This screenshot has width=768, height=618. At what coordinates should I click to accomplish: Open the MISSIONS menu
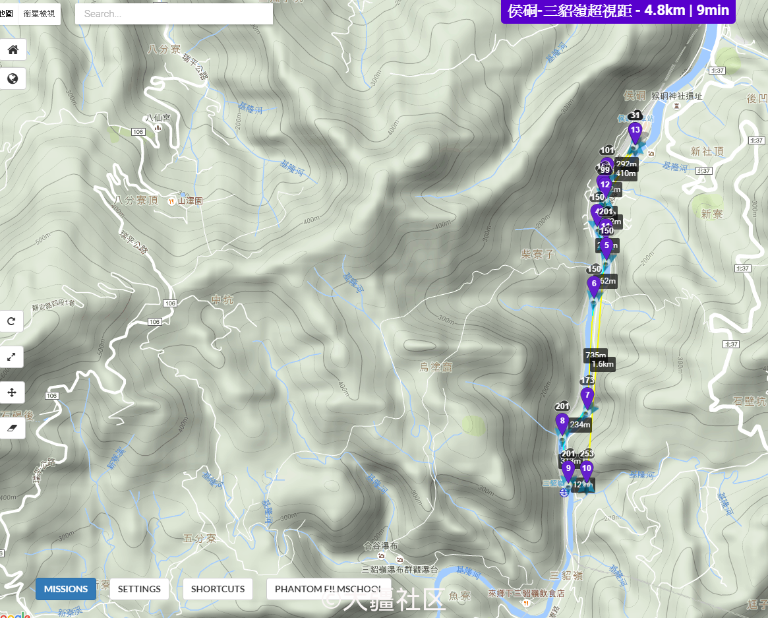tap(66, 589)
